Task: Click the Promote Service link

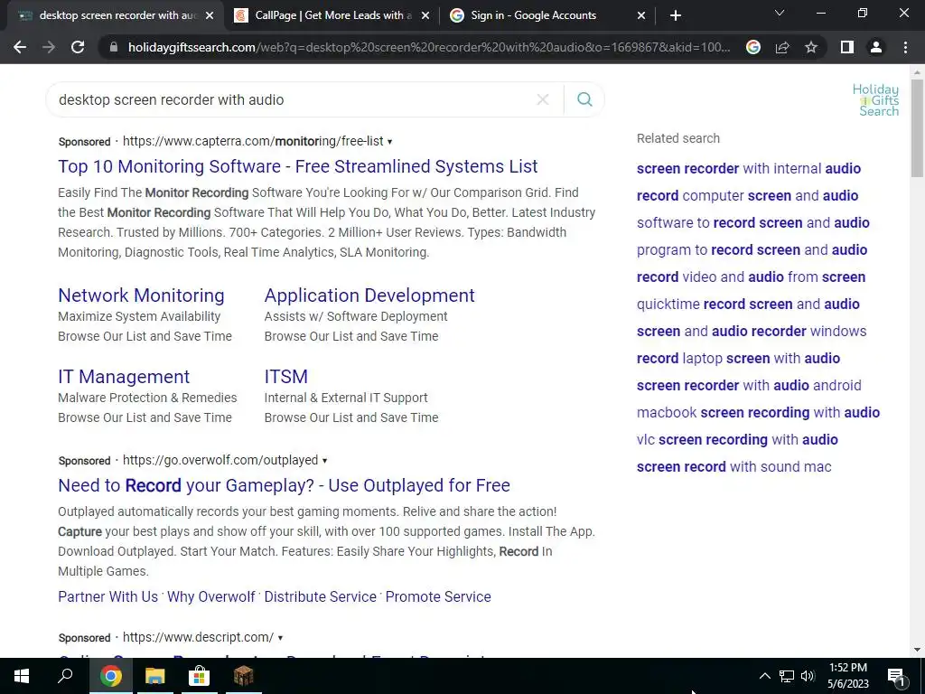Action: (x=438, y=596)
